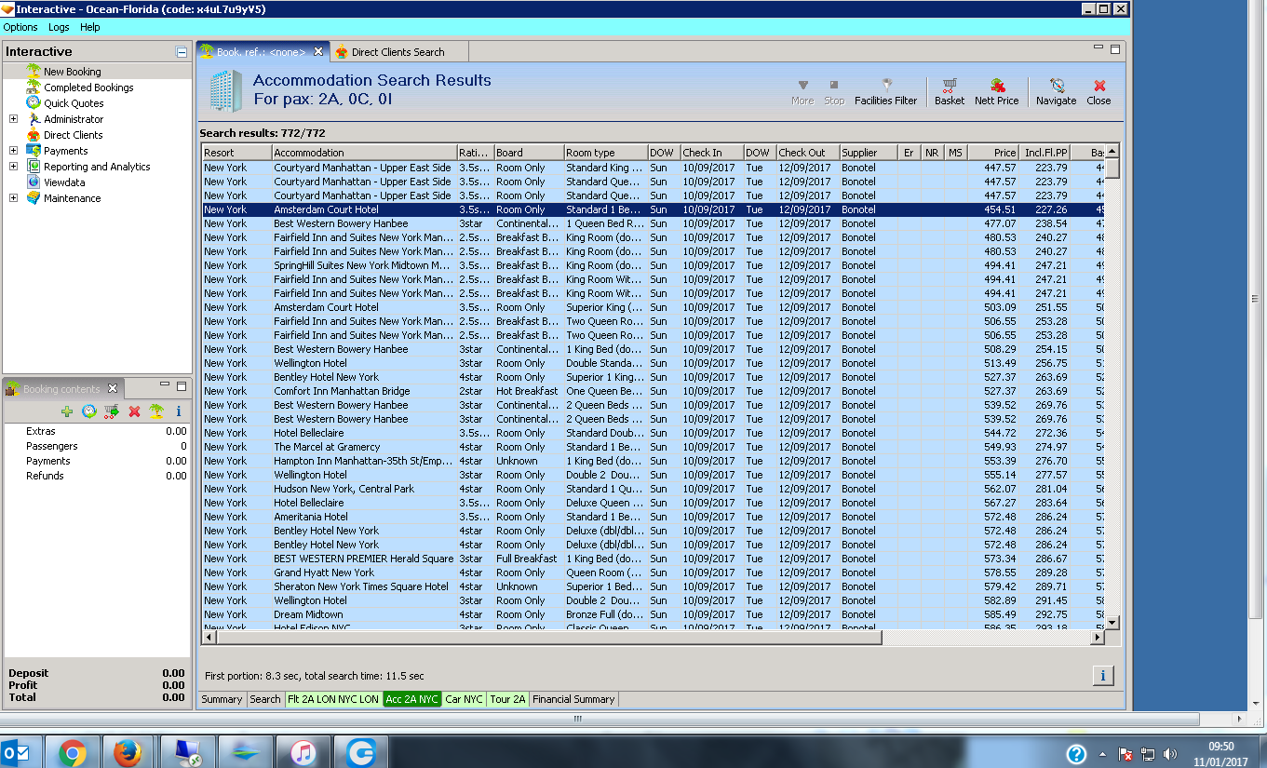Screen dimensions: 1267x768
Task: Click the volume speaker icon in system tray
Action: coord(1169,754)
